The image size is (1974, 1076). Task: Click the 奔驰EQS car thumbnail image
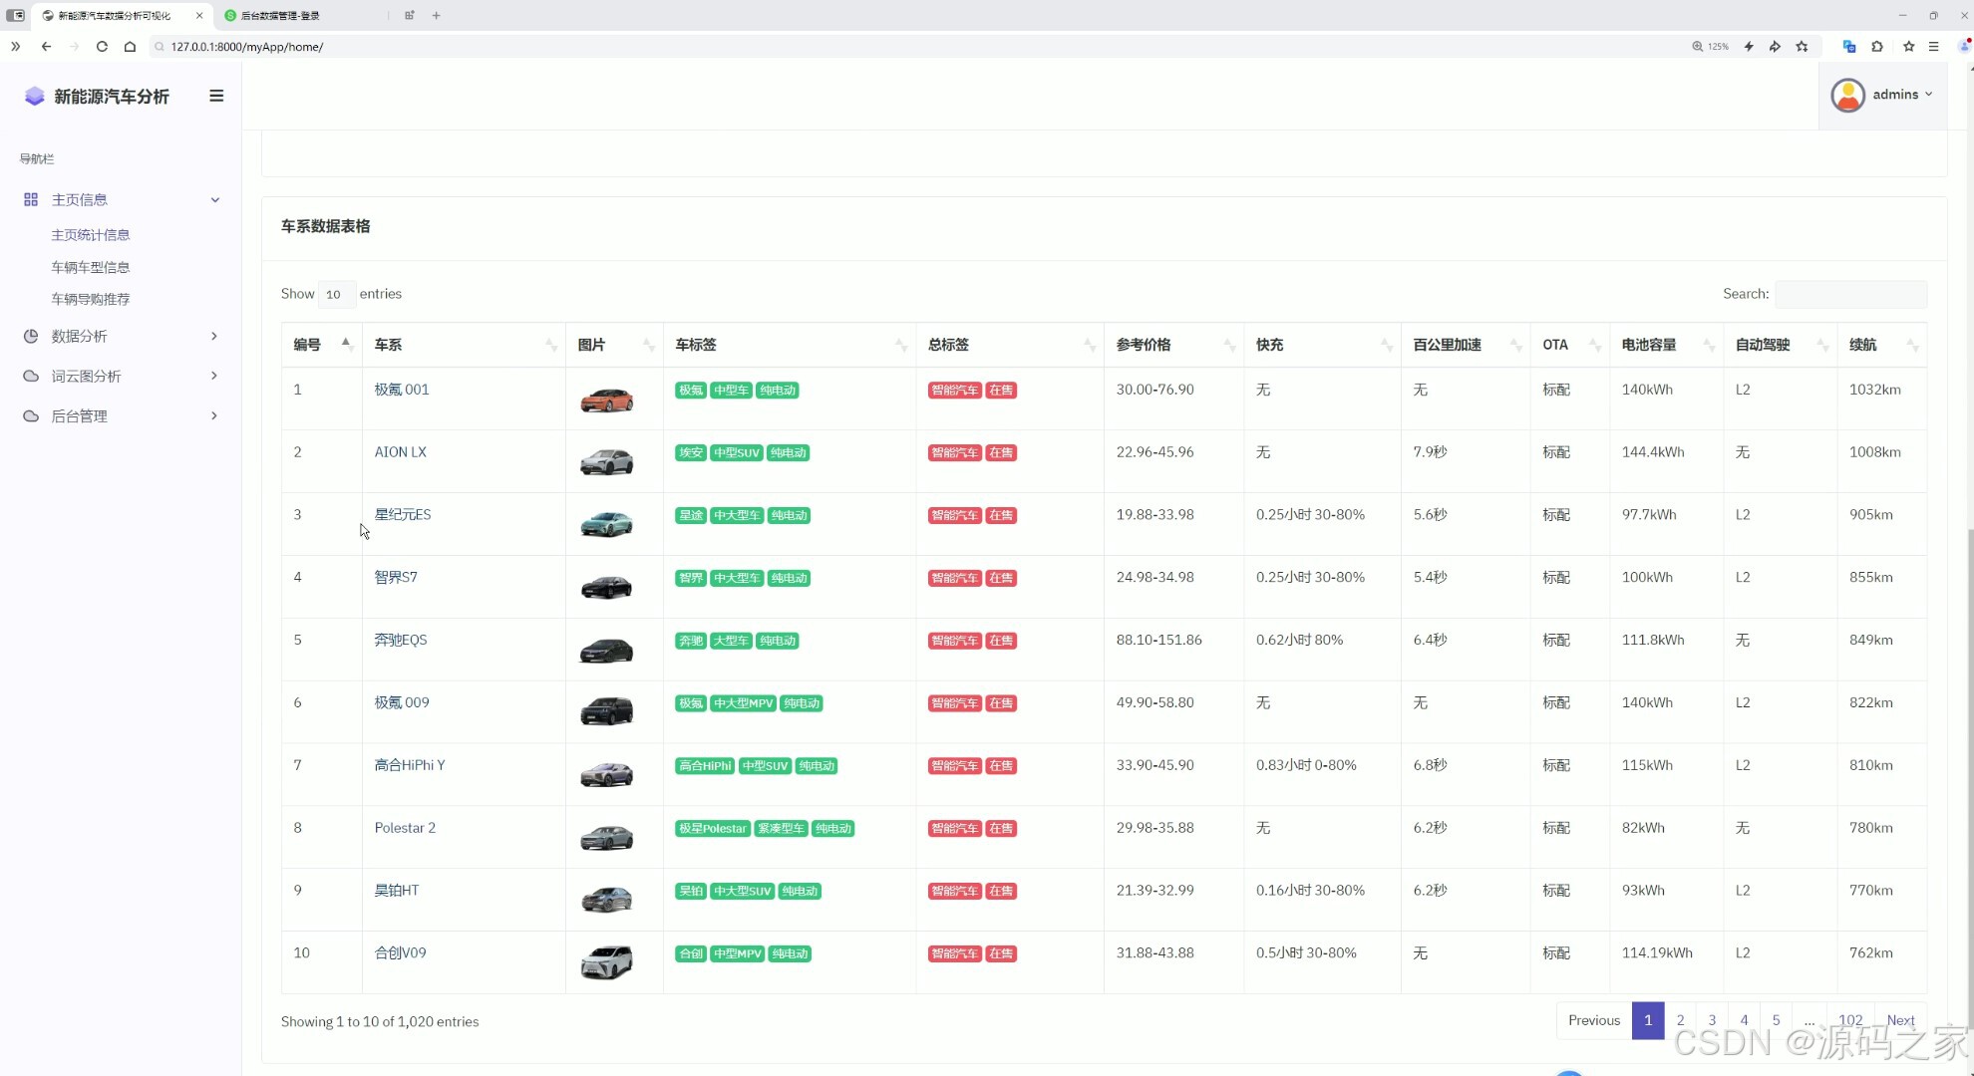tap(606, 651)
